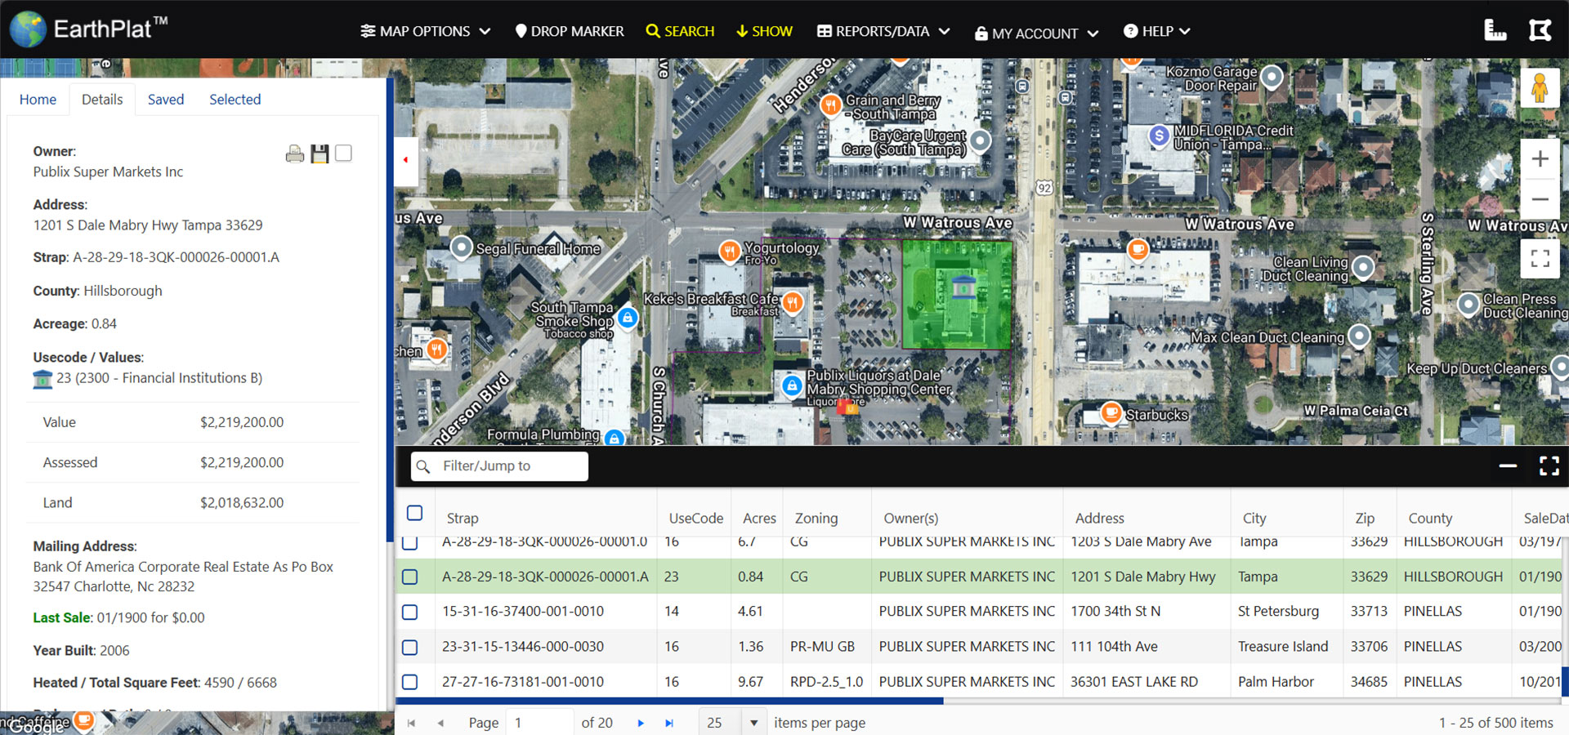Click Max Clean Duct Cleaning marker
The width and height of the screenshot is (1569, 735).
coord(1359,335)
